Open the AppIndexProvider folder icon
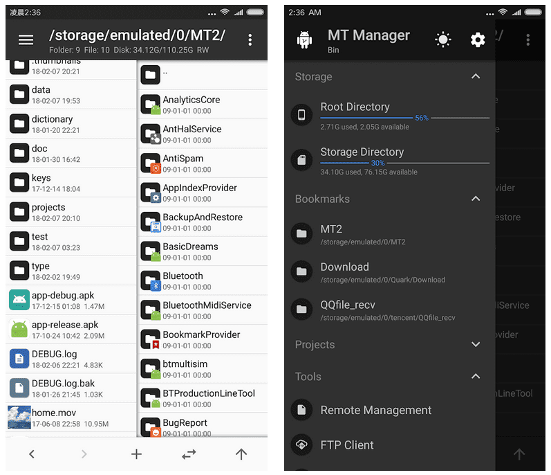Viewport: 551px width, 475px height. click(151, 192)
